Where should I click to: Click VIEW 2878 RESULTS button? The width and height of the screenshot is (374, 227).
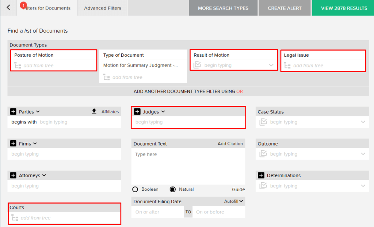[x=344, y=8]
